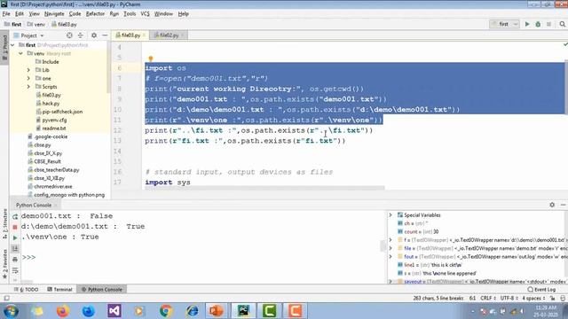Click the UTF-8 encoding indicator
568x319 pixels.
tap(509, 299)
